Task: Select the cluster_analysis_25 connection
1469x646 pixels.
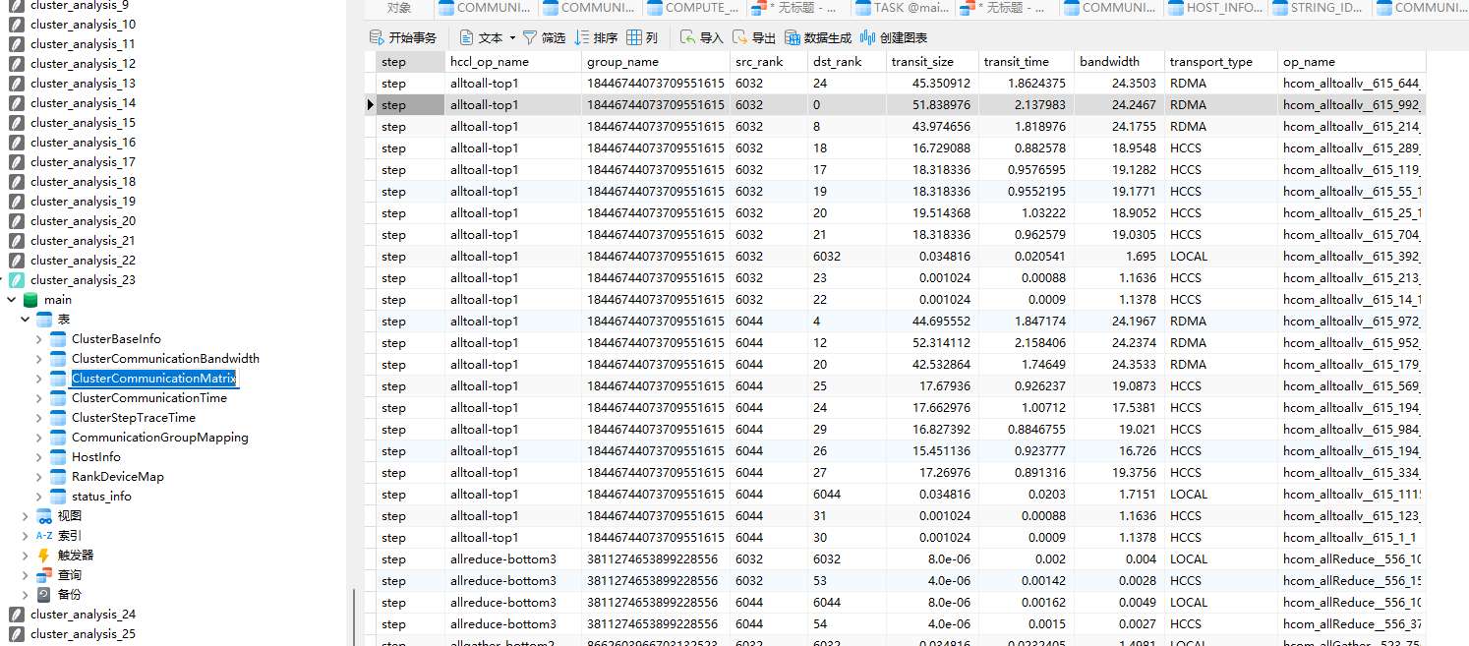Action: click(x=83, y=634)
